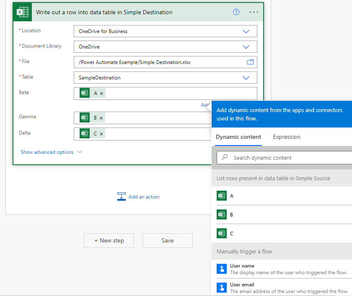Click the trigger icon beside User email
This screenshot has width=352, height=296.
pos(222,288)
